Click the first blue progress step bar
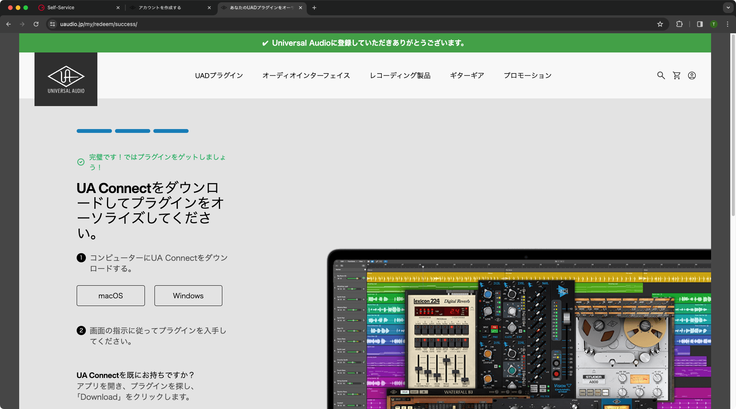Screen dimensions: 736x409 94,131
